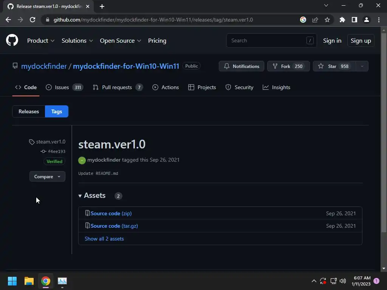Expand the Product menu
The height and width of the screenshot is (290, 387).
tap(41, 40)
